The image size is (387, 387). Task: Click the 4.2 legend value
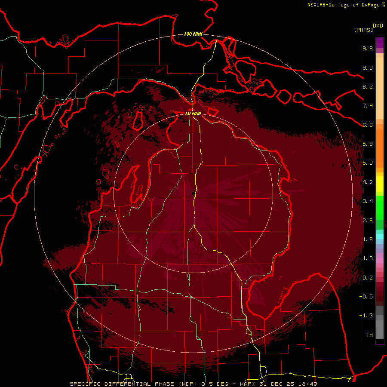click(x=368, y=182)
